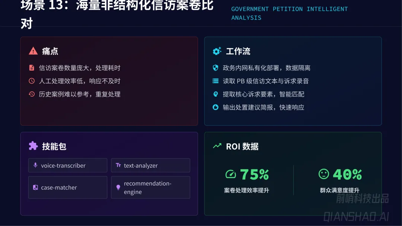The width and height of the screenshot is (402, 226).
Task: Click the text-analyzer skill chip label
Action: (x=141, y=165)
